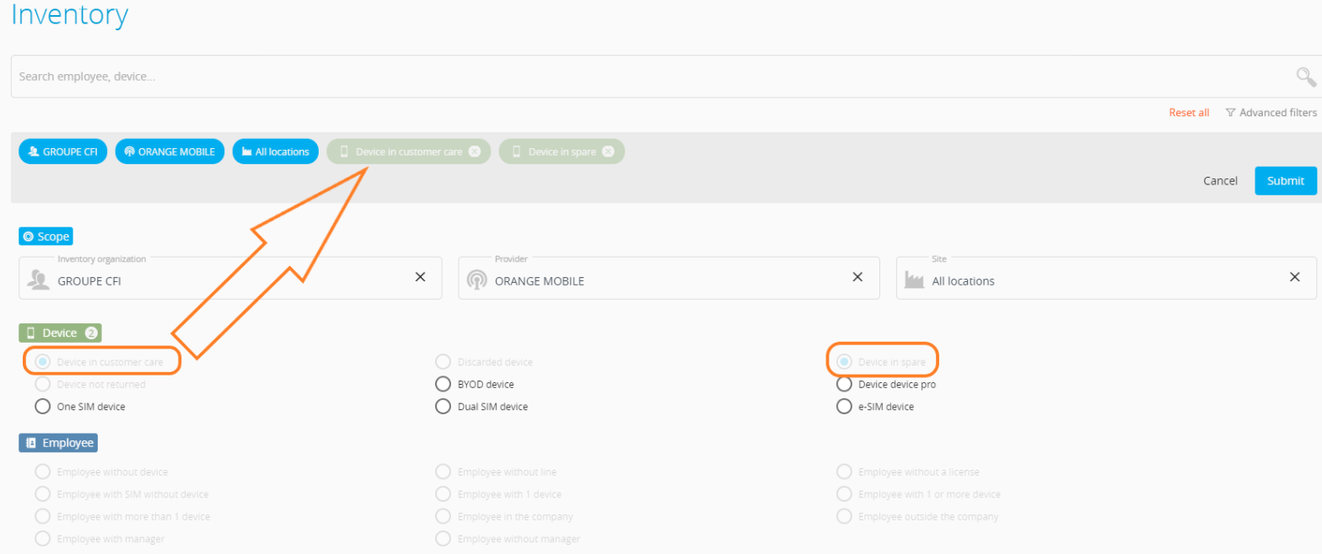Clear the ORANGE MOBILE provider field
Screen dimensions: 1322x554
pyautogui.click(x=857, y=278)
